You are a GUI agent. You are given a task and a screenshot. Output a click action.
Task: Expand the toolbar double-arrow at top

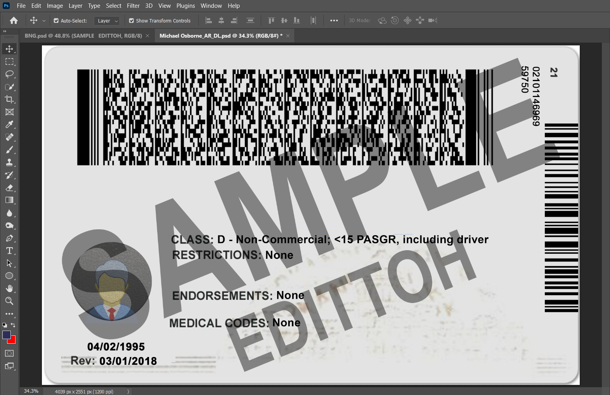(5, 31)
